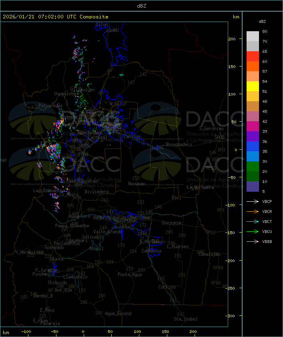Click the Desaguadero location label

point(179,144)
